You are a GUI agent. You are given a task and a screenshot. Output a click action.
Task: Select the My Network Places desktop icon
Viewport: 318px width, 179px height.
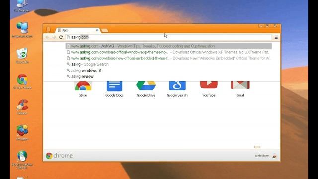pyautogui.click(x=22, y=30)
